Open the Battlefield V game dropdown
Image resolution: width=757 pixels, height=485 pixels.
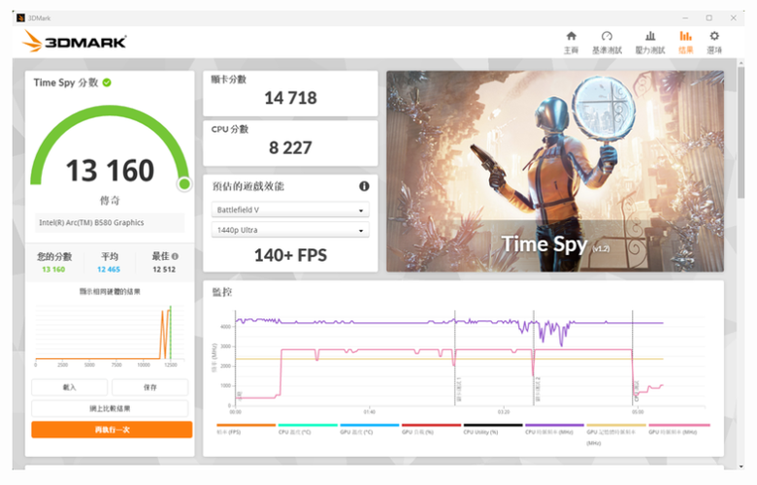click(x=290, y=210)
